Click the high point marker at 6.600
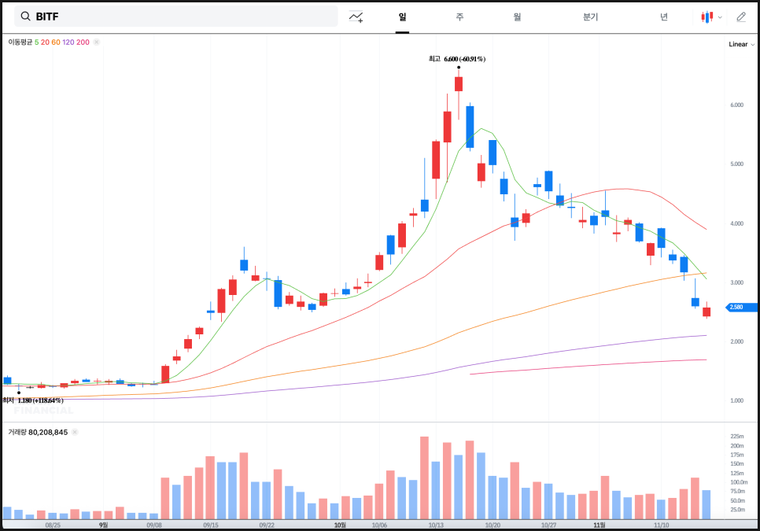The width and height of the screenshot is (760, 531). (x=459, y=68)
